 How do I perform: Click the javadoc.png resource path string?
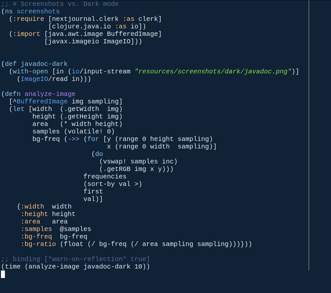click(213, 71)
